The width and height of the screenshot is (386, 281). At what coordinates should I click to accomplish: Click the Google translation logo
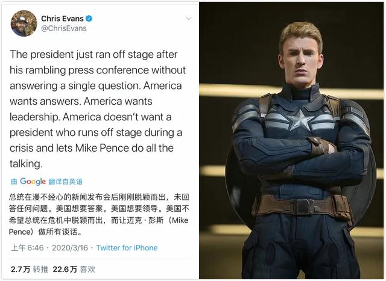(33, 182)
